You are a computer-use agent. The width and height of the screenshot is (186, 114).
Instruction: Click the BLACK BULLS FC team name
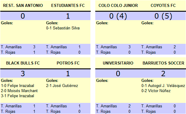click(23, 63)
